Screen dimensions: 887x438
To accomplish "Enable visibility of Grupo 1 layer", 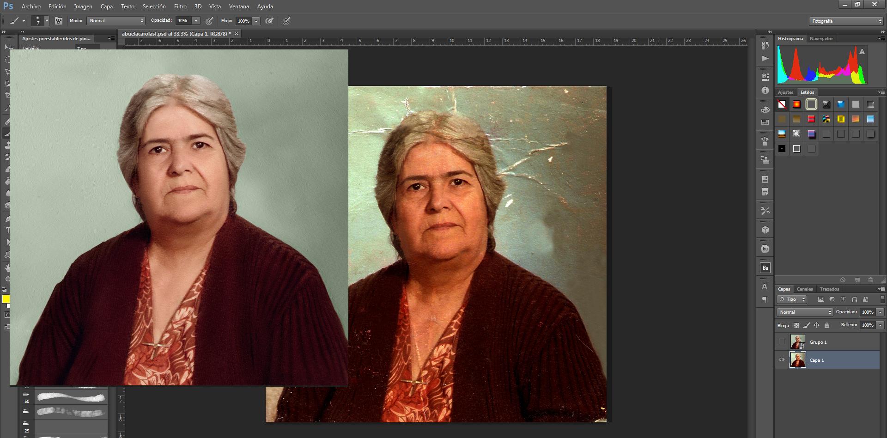I will pos(782,342).
